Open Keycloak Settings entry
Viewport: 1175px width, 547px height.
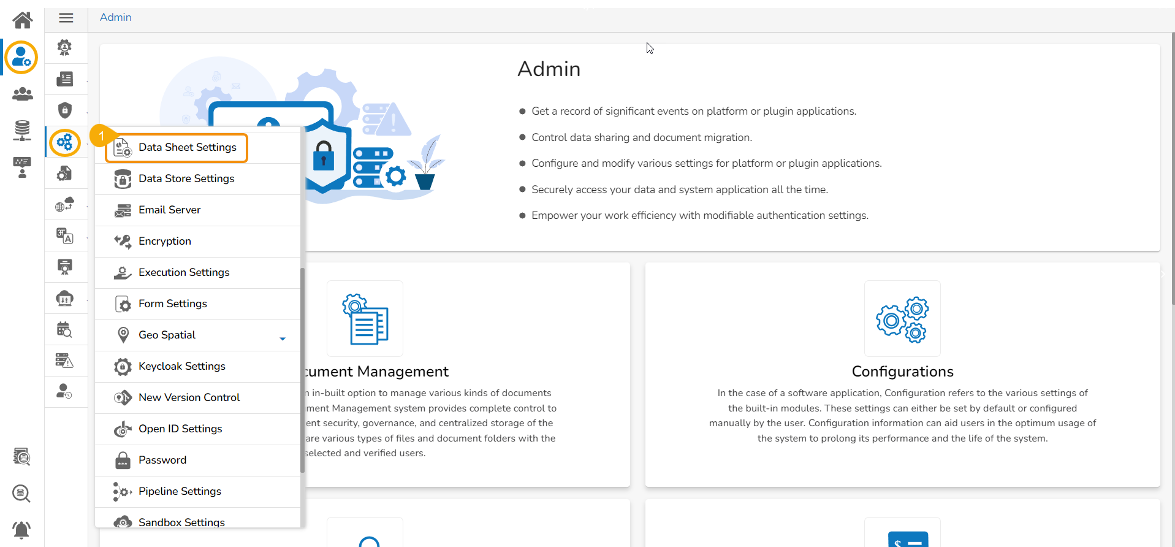(181, 366)
